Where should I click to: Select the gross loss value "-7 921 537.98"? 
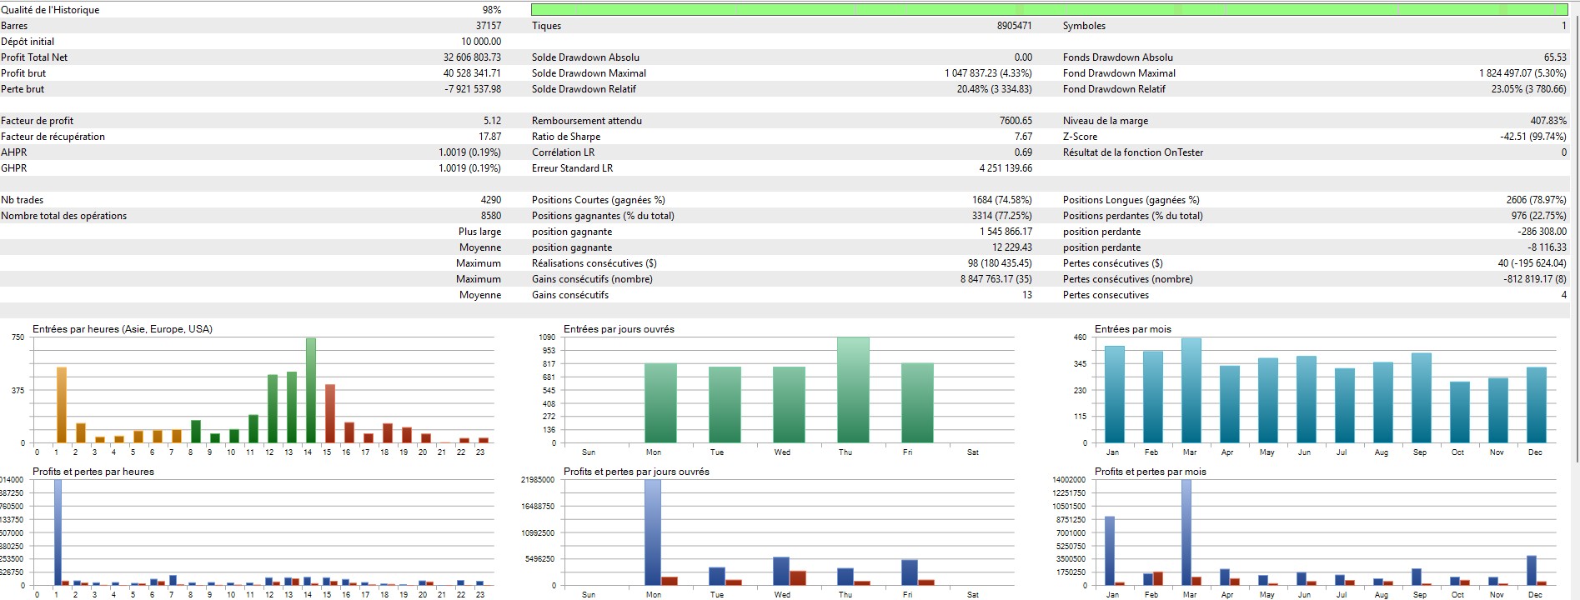[x=473, y=89]
